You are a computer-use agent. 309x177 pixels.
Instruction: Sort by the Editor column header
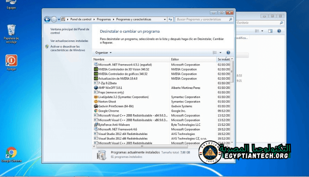(193, 59)
